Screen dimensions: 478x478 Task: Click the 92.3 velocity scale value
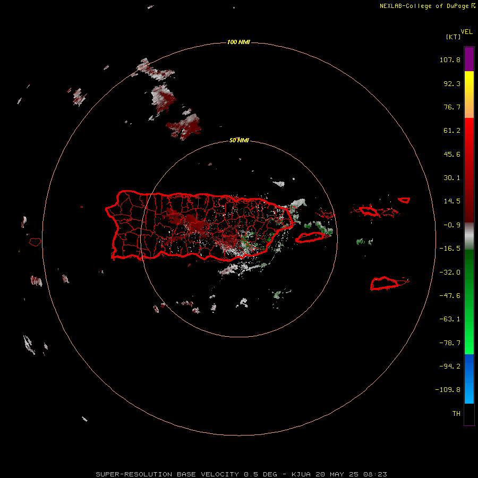(x=452, y=83)
